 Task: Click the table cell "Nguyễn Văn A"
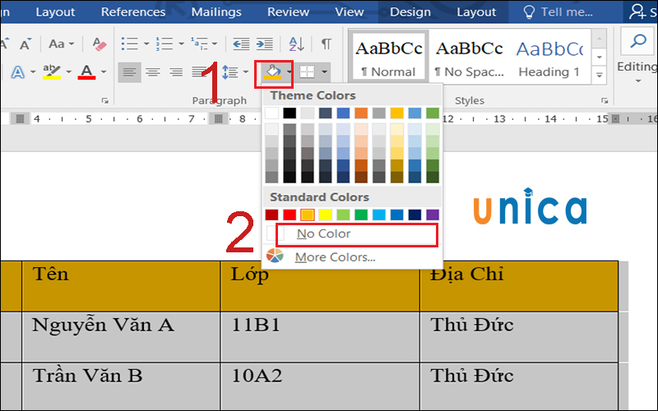[x=121, y=337]
